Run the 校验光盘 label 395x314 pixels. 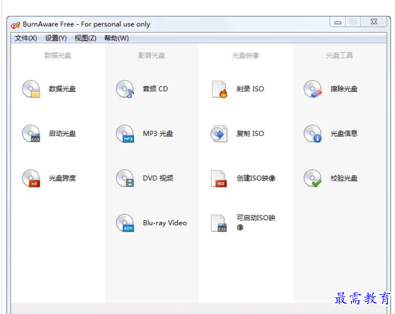(344, 178)
